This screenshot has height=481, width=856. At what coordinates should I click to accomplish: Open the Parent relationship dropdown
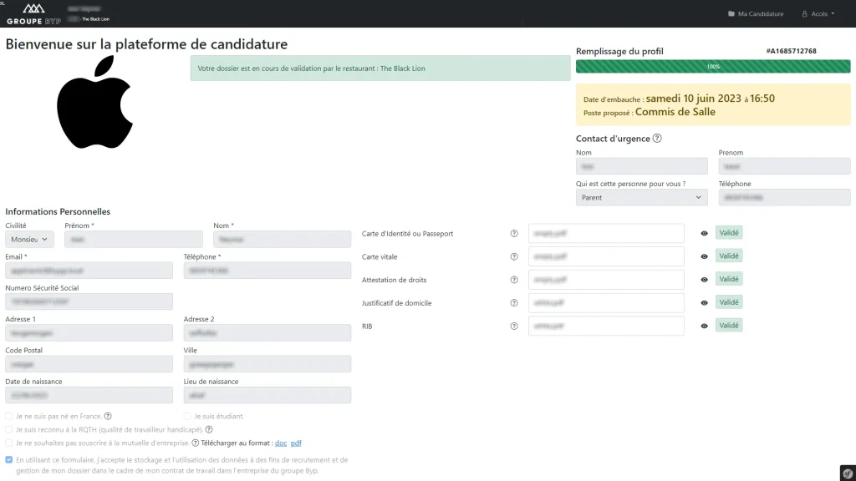(x=641, y=197)
